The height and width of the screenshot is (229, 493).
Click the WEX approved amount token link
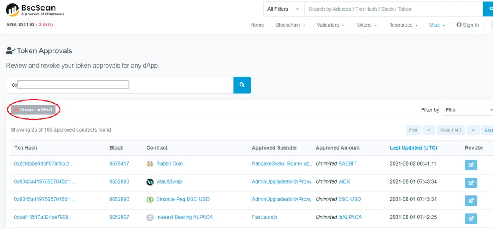pyautogui.click(x=344, y=181)
